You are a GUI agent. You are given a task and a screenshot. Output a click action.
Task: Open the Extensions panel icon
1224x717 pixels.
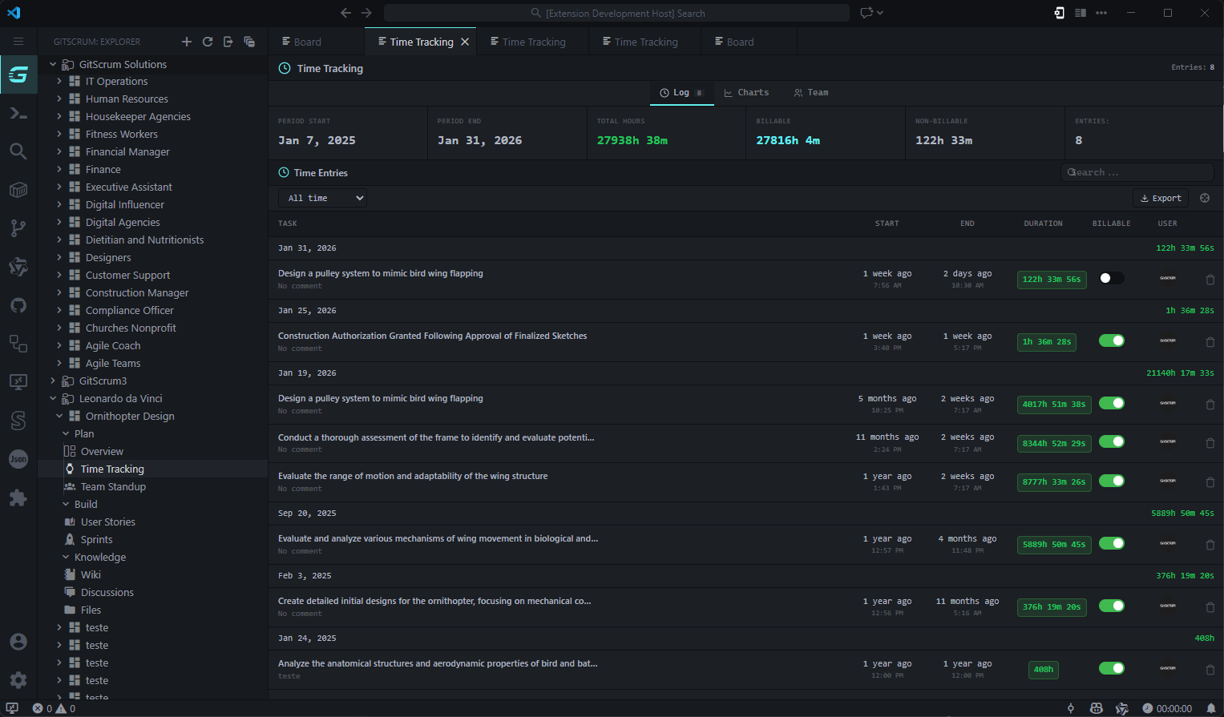[18, 497]
